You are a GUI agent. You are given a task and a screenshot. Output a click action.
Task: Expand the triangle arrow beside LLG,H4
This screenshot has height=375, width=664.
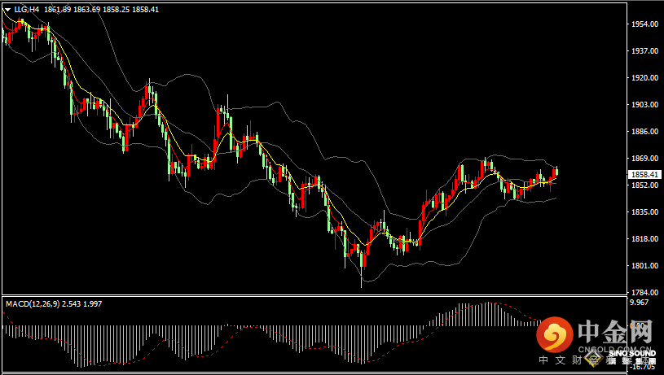pos(7,9)
